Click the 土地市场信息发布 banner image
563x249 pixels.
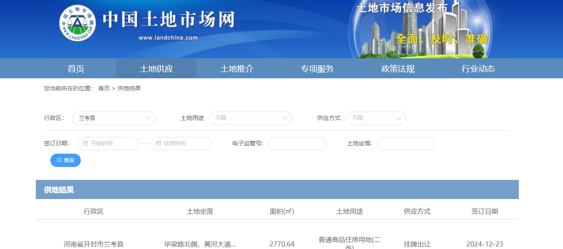421,29
